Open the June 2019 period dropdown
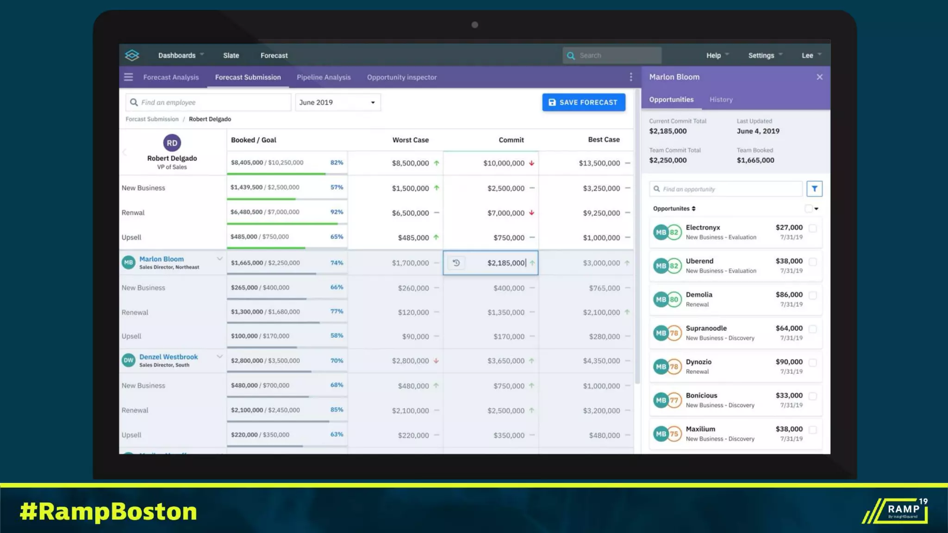Screen dimensions: 948x533 click(x=337, y=102)
